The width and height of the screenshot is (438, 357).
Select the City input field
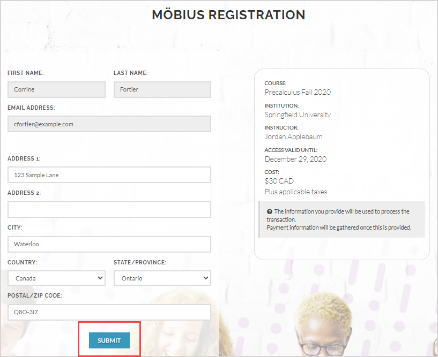click(109, 244)
